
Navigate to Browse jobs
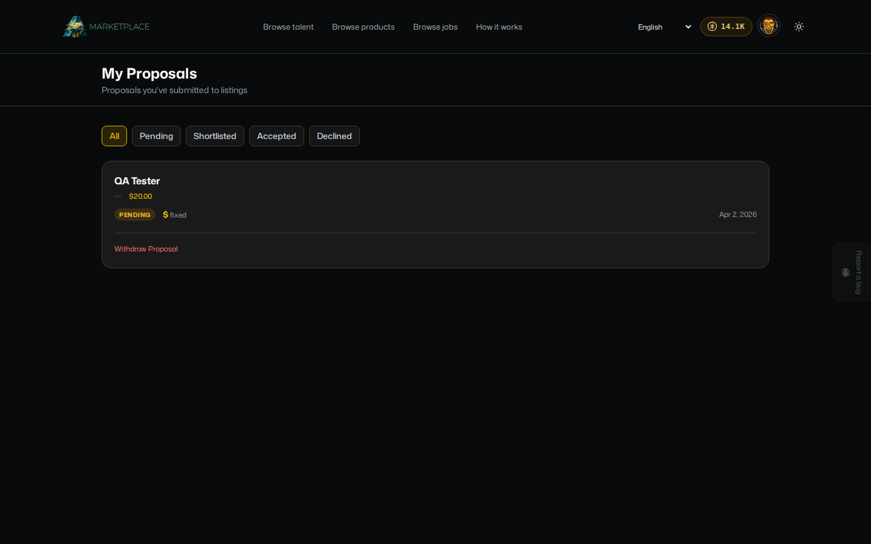435,27
